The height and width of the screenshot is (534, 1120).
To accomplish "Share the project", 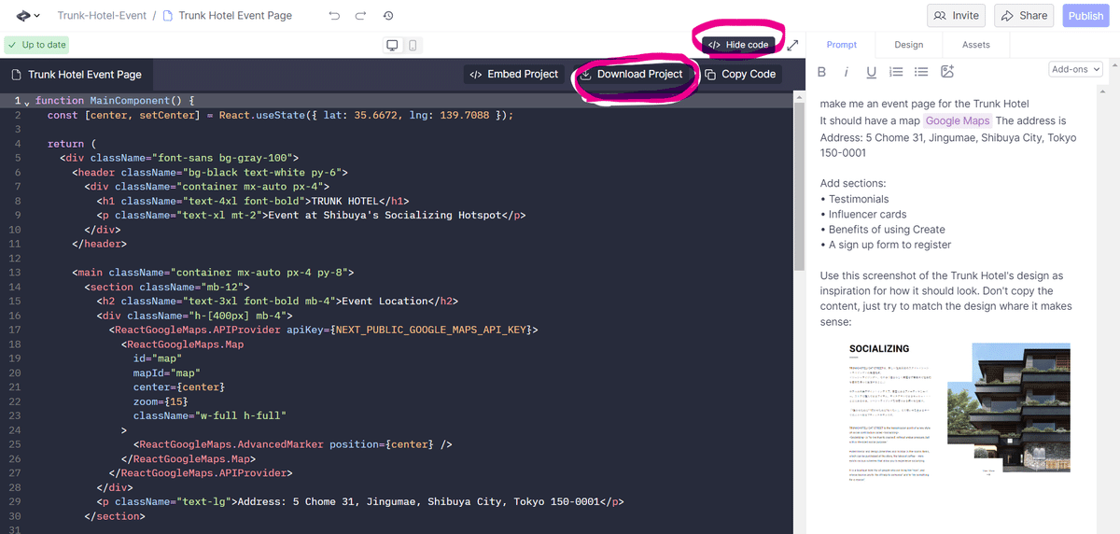I will (x=1024, y=16).
